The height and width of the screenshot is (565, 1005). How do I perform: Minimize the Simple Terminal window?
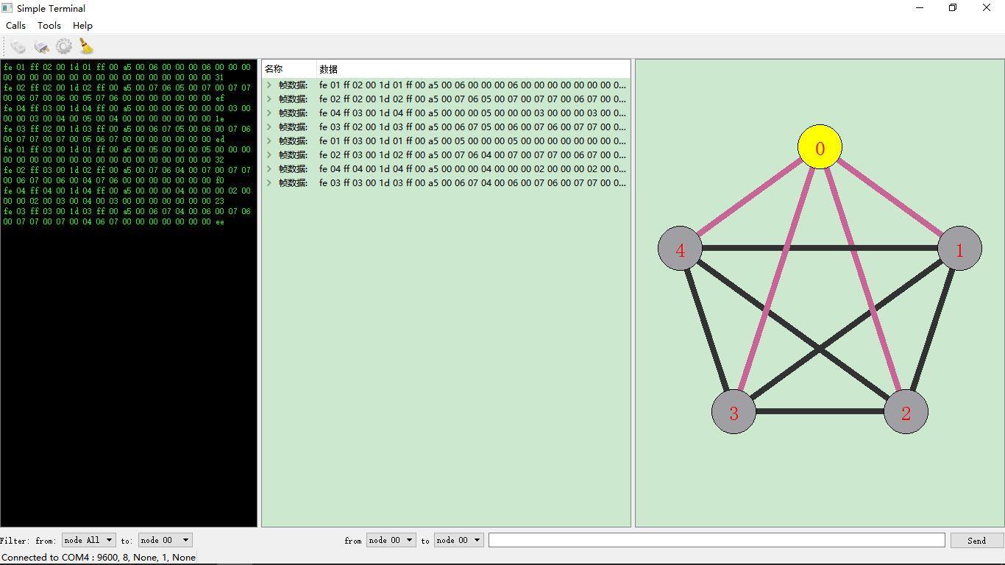[x=919, y=8]
